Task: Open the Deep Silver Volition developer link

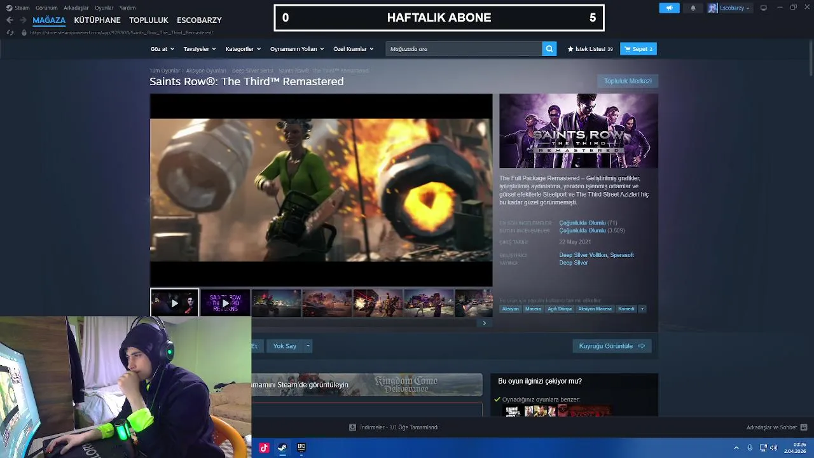Action: pyautogui.click(x=583, y=255)
